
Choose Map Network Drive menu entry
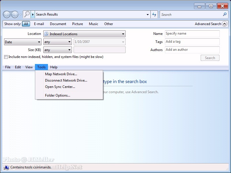tap(61, 74)
